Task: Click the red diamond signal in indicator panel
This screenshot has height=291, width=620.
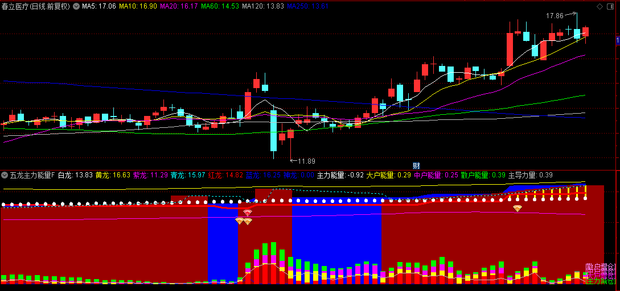Action: point(248,213)
